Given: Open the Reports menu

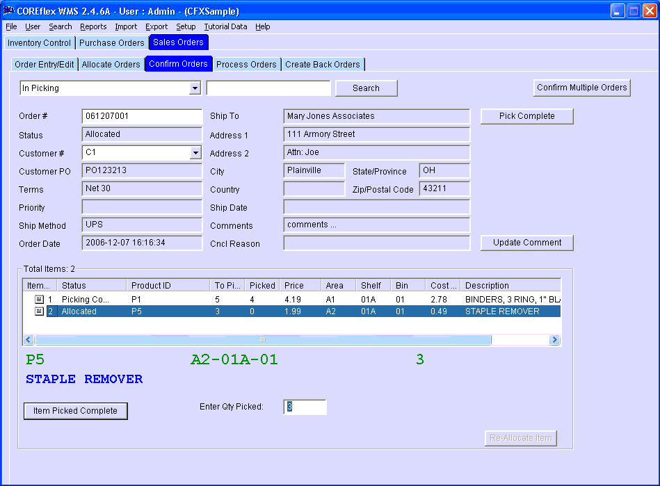Looking at the screenshot, I should 93,26.
